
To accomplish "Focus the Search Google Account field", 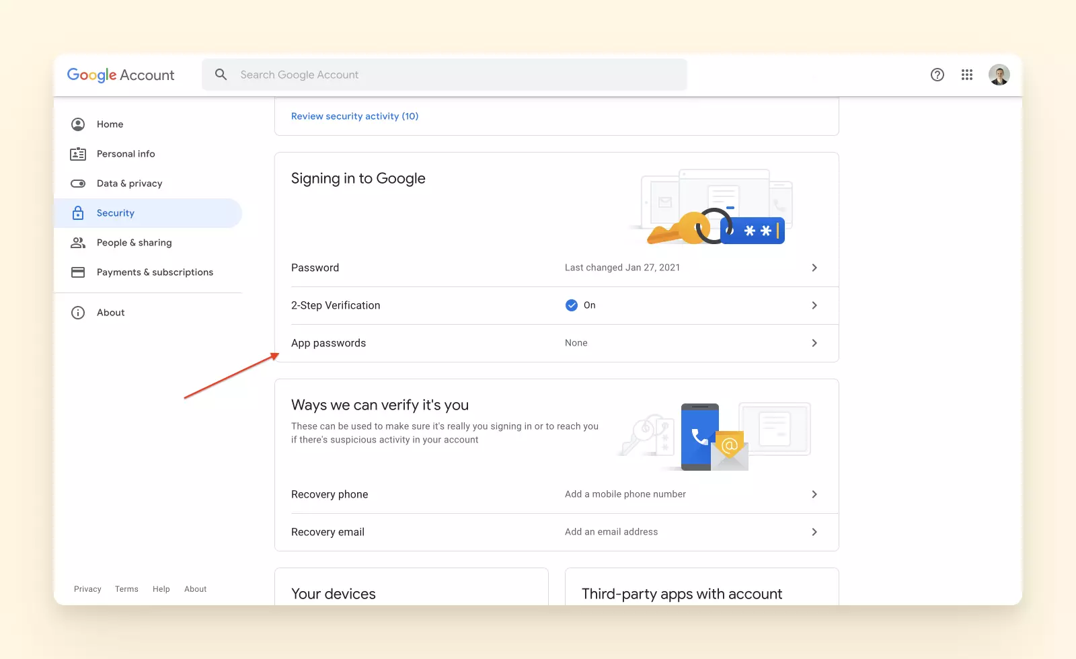I will click(445, 75).
